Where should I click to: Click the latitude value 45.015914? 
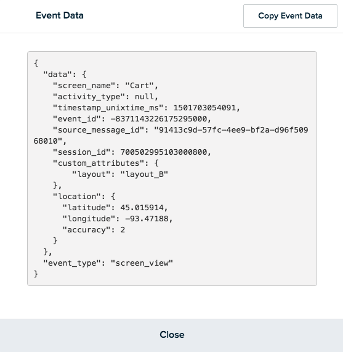tap(142, 208)
